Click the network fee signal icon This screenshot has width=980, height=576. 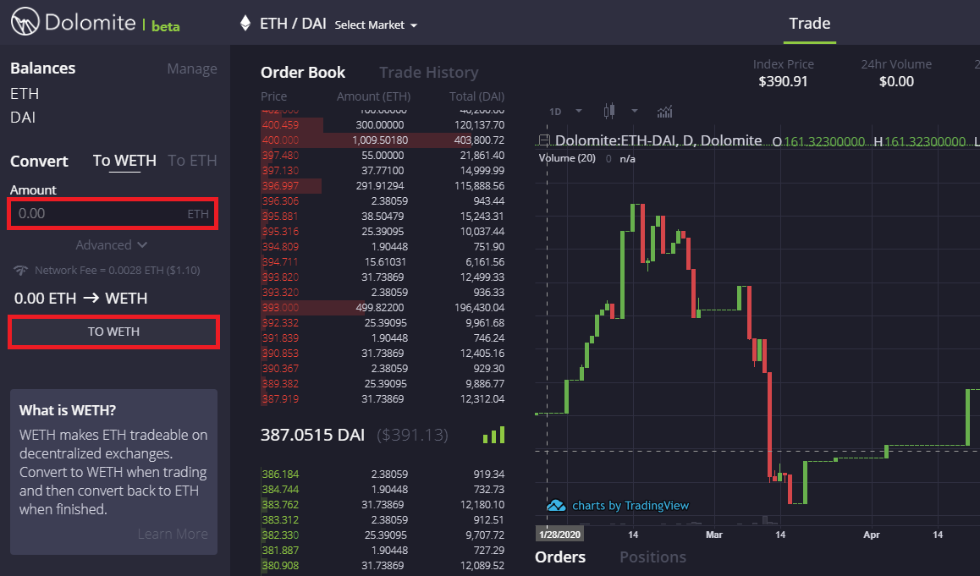click(20, 271)
